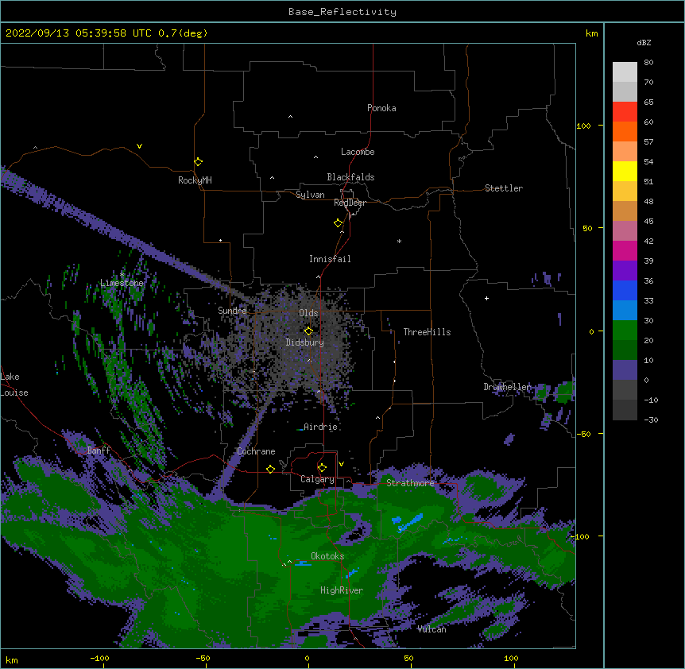Click the -30 value on the dBZ scale
The width and height of the screenshot is (685, 669).
click(651, 420)
